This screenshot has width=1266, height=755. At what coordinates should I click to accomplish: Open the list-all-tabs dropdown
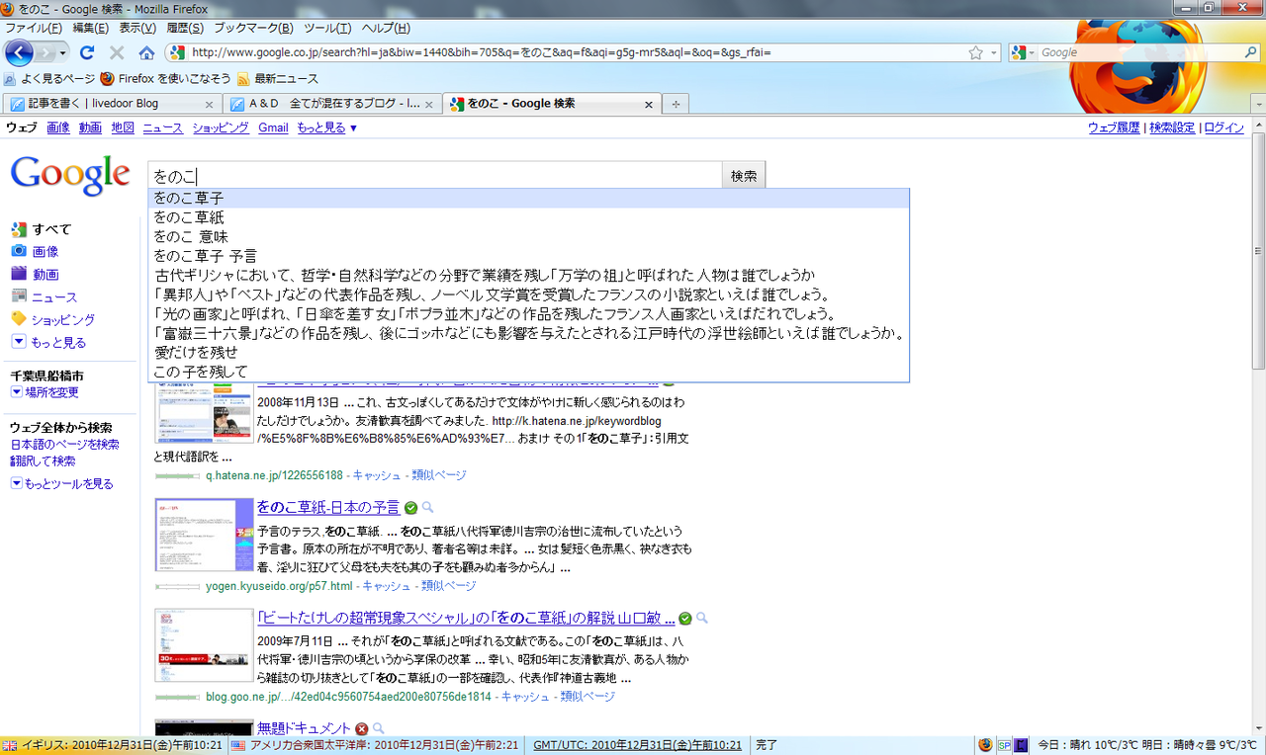click(1258, 104)
